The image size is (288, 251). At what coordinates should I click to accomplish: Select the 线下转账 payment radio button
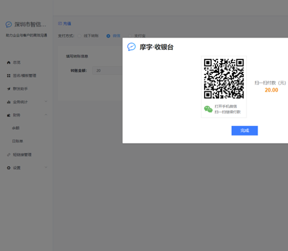tap(80, 36)
